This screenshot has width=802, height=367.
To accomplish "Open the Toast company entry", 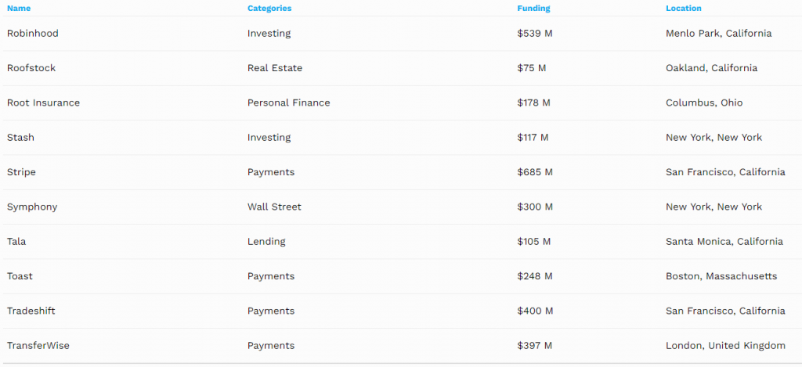I will tap(20, 276).
